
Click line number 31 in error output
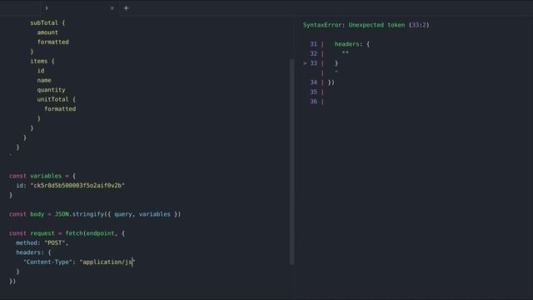[313, 44]
